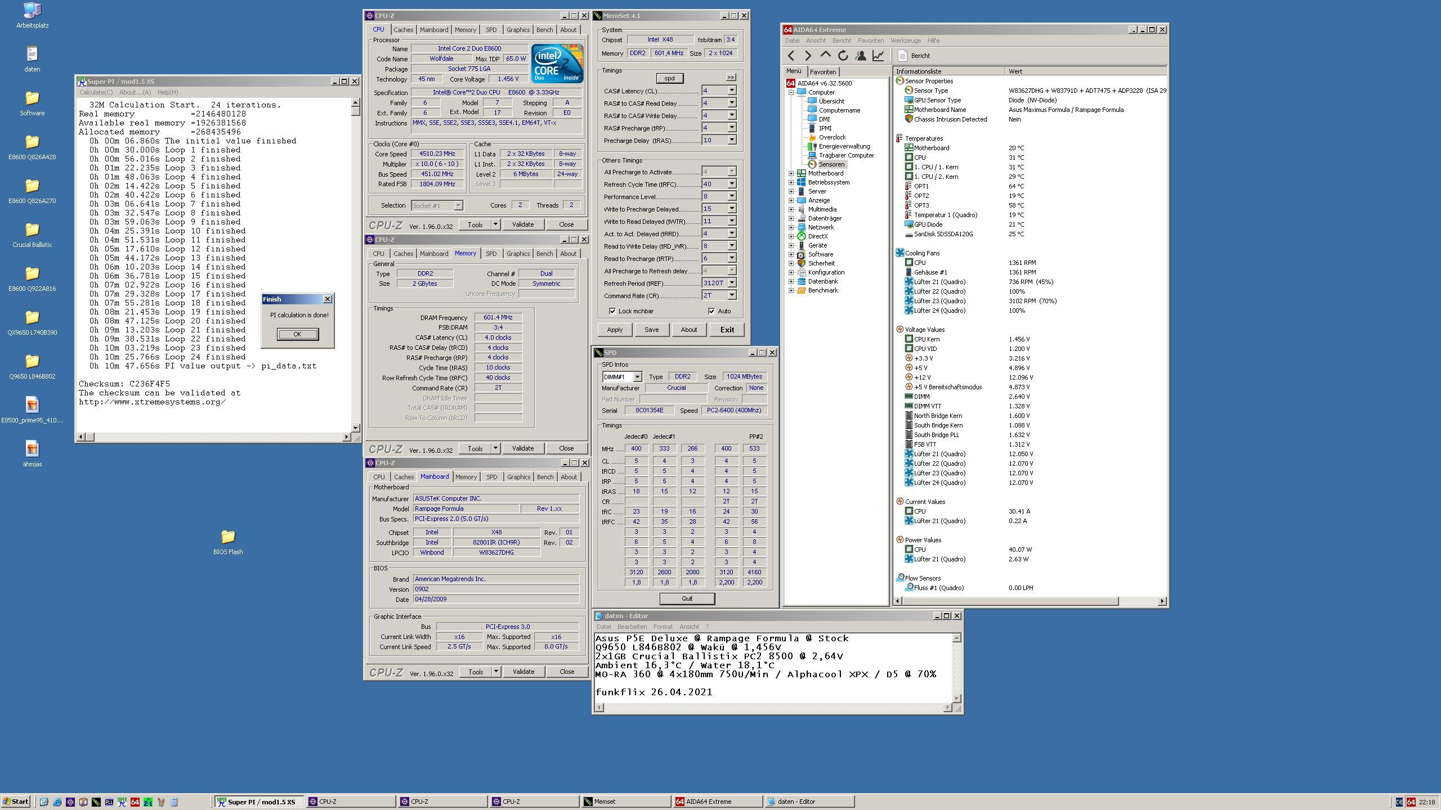Open Werkzeuge menu in AIDA64
The height and width of the screenshot is (810, 1441).
[905, 40]
